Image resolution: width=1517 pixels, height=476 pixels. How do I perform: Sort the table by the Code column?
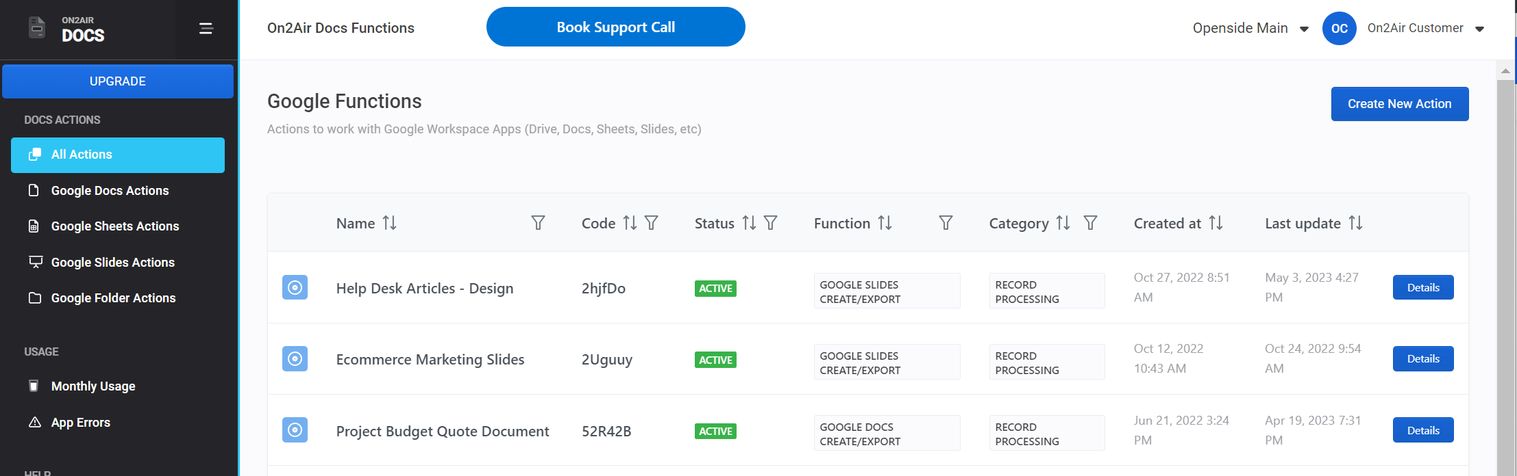pyautogui.click(x=630, y=223)
